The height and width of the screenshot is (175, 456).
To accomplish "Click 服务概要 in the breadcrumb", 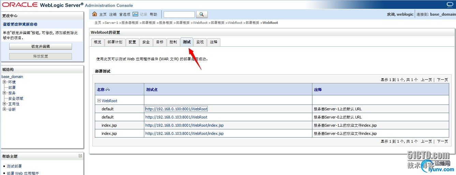I will (x=165, y=23).
